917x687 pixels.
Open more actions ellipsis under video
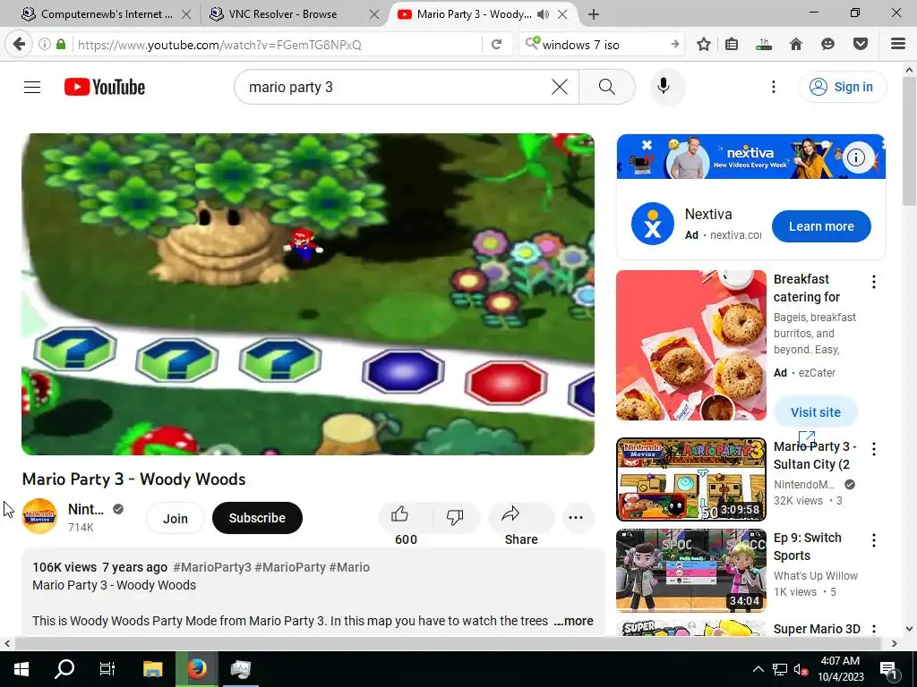pos(576,518)
